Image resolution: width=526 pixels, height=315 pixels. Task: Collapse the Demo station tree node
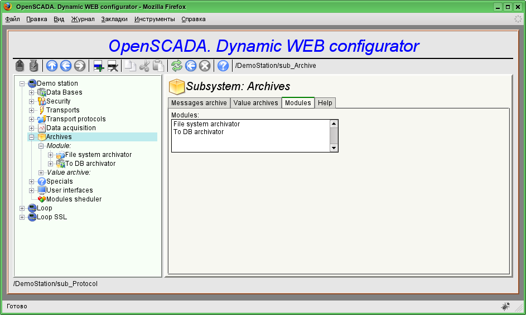point(22,83)
